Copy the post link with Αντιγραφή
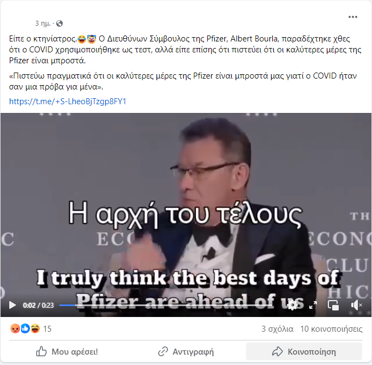The image size is (372, 365). coord(186,352)
